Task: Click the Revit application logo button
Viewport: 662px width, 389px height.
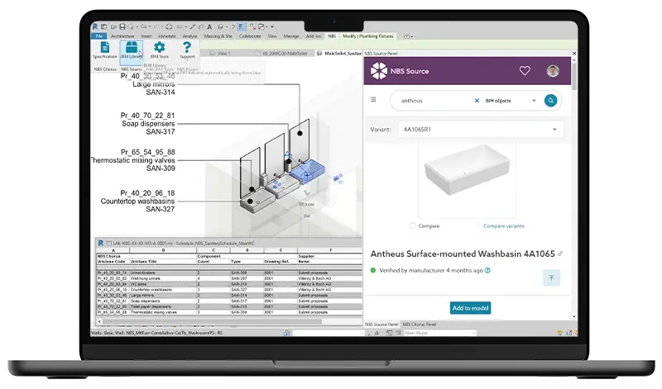Action: [x=95, y=26]
